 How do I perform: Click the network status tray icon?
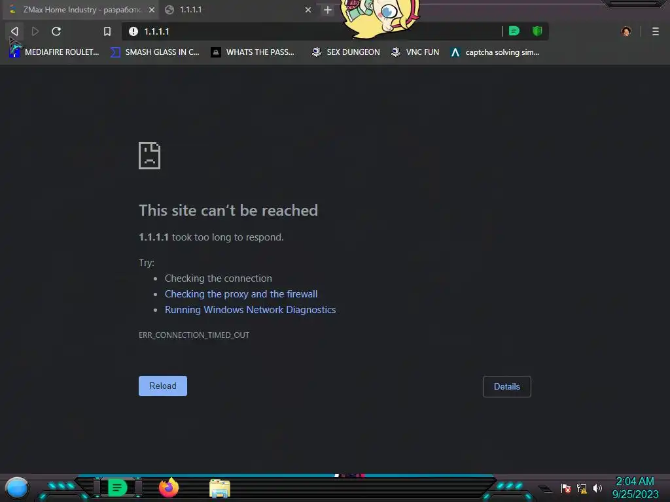click(582, 488)
